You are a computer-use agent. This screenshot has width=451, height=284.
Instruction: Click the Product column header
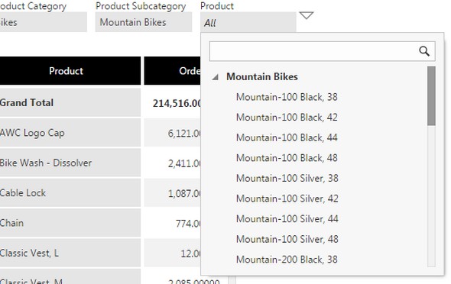(67, 71)
